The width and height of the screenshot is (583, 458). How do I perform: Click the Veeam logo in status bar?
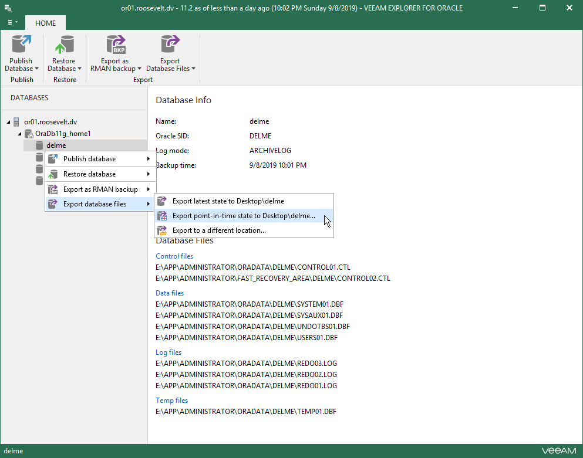tap(558, 451)
